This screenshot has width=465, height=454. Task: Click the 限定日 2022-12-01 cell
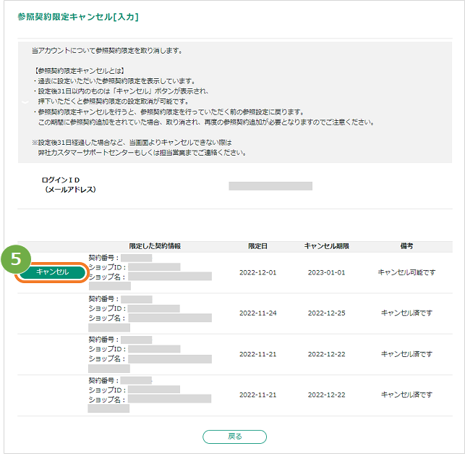[x=257, y=272]
